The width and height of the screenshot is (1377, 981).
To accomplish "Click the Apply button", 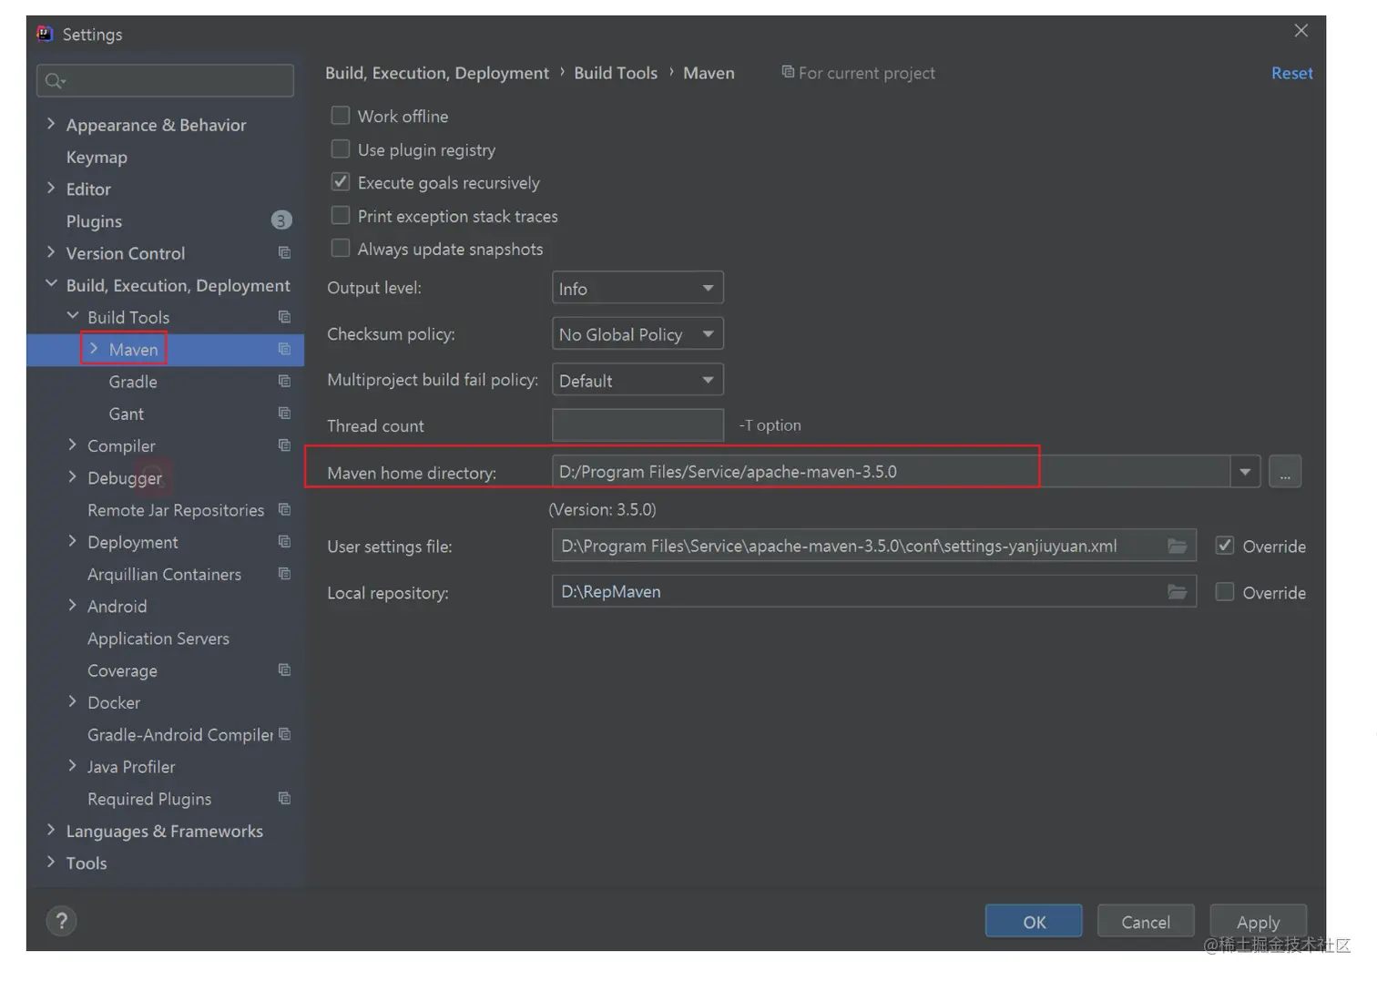I will coord(1258,922).
